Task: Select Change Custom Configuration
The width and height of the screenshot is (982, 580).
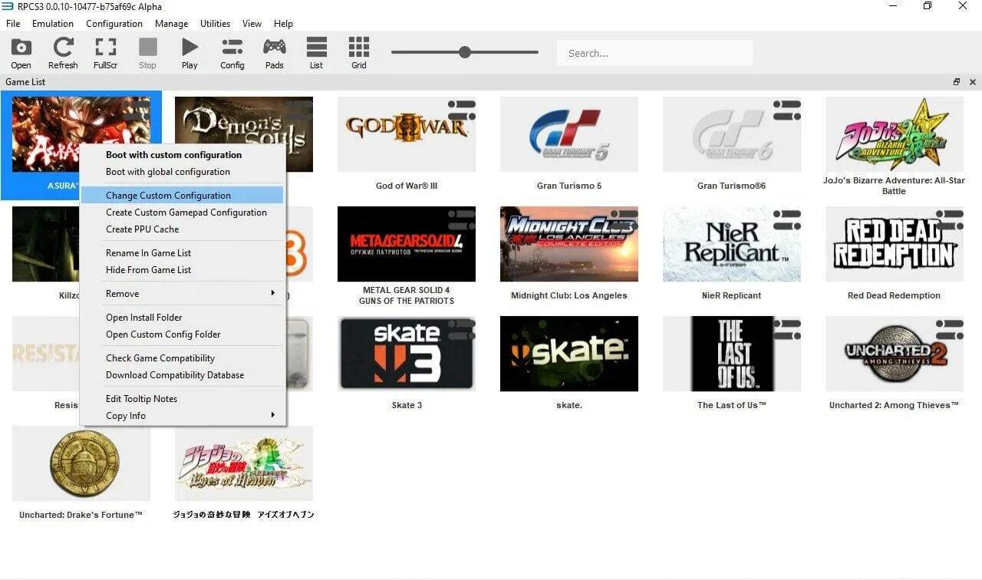Action: pos(183,196)
